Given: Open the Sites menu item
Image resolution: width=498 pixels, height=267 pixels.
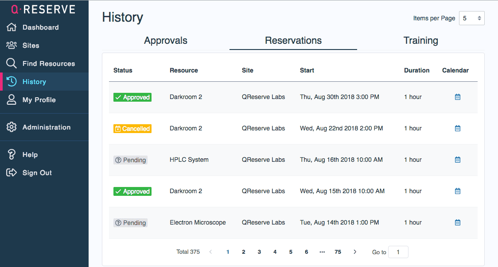Looking at the screenshot, I should 31,46.
